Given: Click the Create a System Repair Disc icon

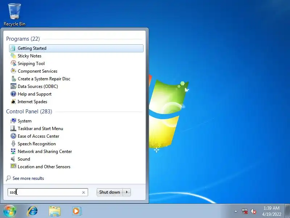Looking at the screenshot, I should pos(13,78).
